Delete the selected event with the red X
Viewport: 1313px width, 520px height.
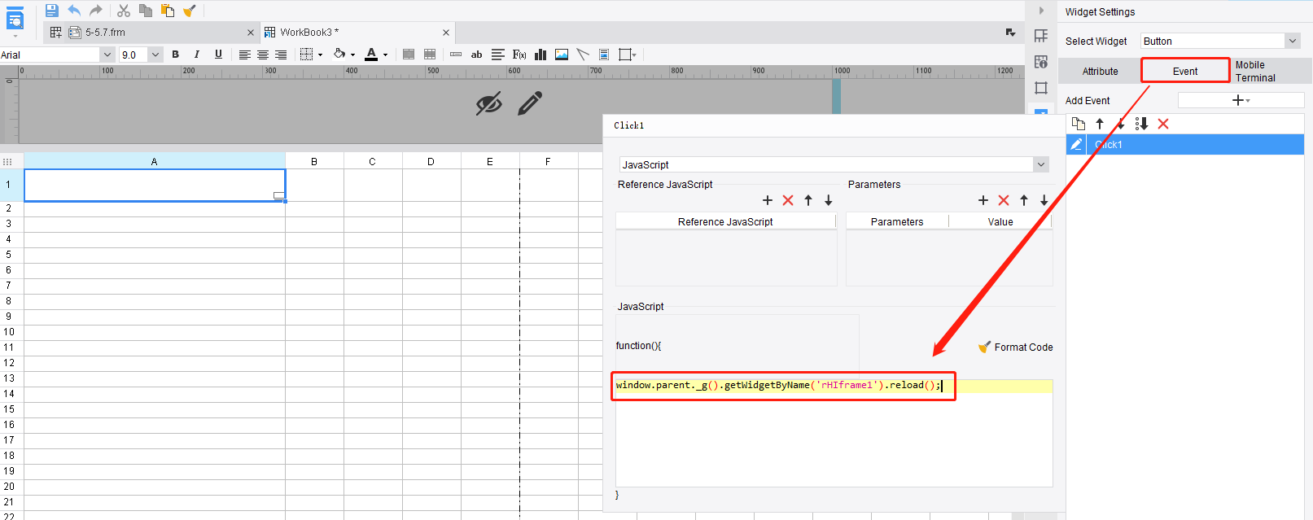[1163, 124]
